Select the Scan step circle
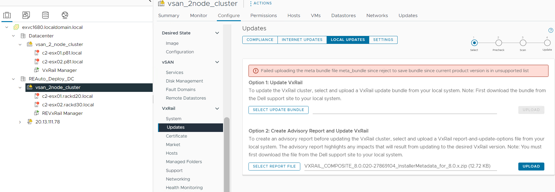Viewport: 555px width, 192px height. click(523, 43)
